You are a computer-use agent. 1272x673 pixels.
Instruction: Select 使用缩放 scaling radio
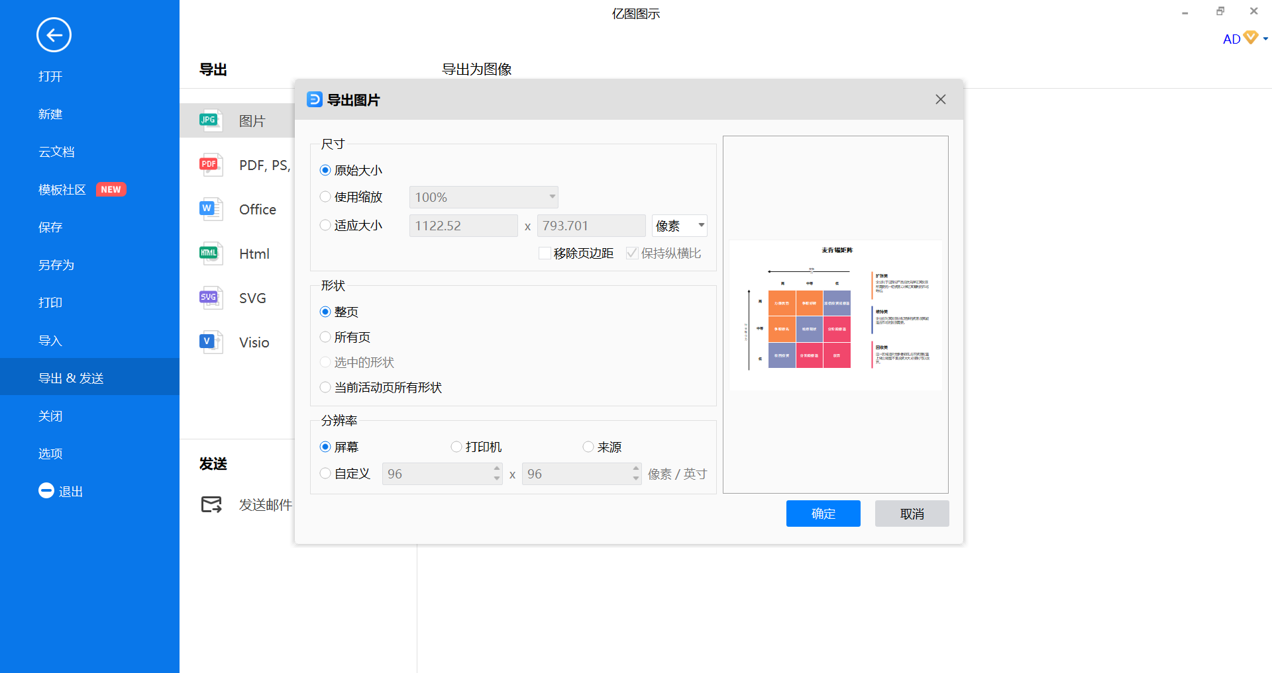pyautogui.click(x=325, y=197)
